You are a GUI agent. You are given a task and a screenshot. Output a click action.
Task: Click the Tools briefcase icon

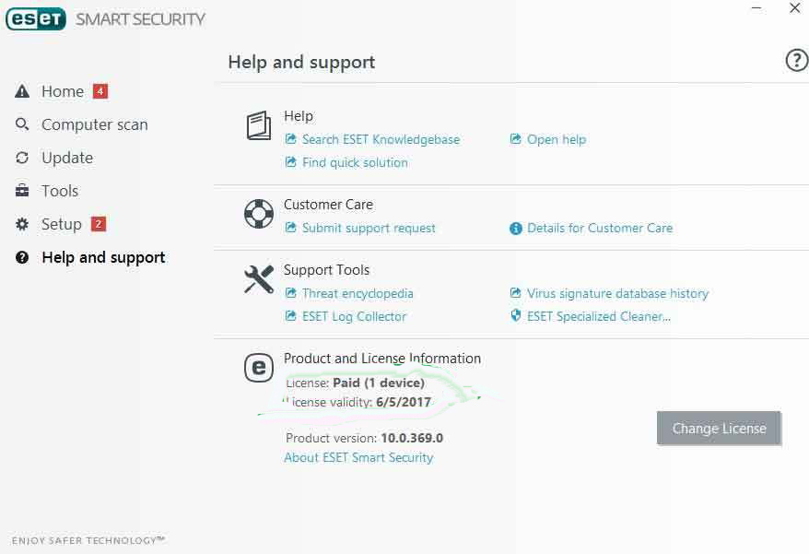22,191
